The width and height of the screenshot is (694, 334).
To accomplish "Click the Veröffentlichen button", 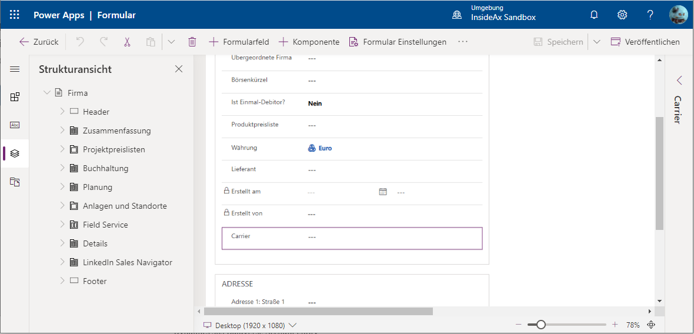I will coord(645,42).
